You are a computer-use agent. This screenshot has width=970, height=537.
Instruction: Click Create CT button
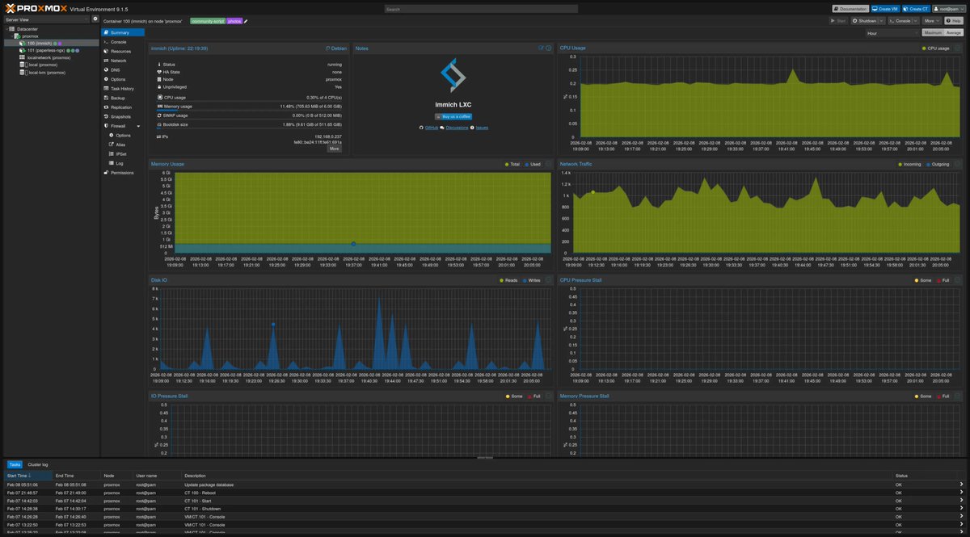(x=916, y=9)
